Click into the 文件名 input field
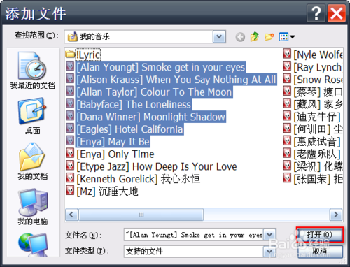The image size is (350, 267). [x=194, y=235]
